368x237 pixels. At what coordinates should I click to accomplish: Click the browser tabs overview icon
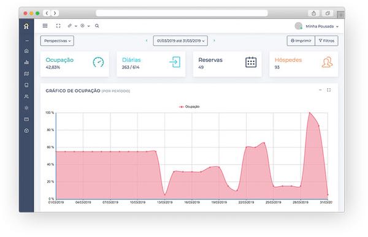(328, 13)
